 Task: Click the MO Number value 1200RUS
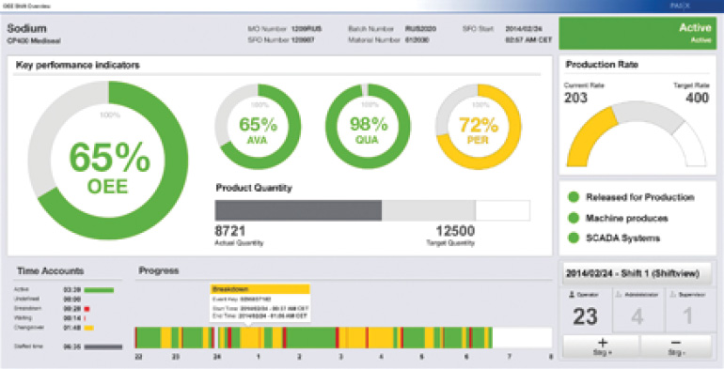coord(307,29)
